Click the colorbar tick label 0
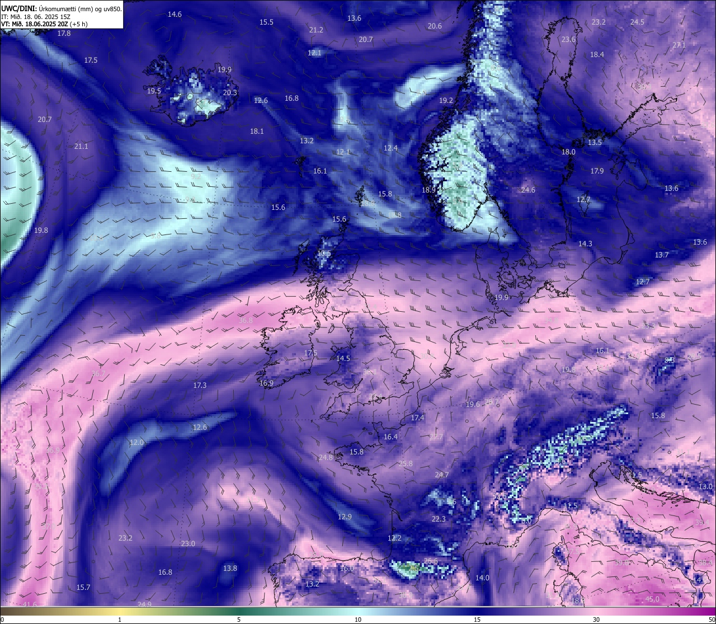 (x=2, y=620)
